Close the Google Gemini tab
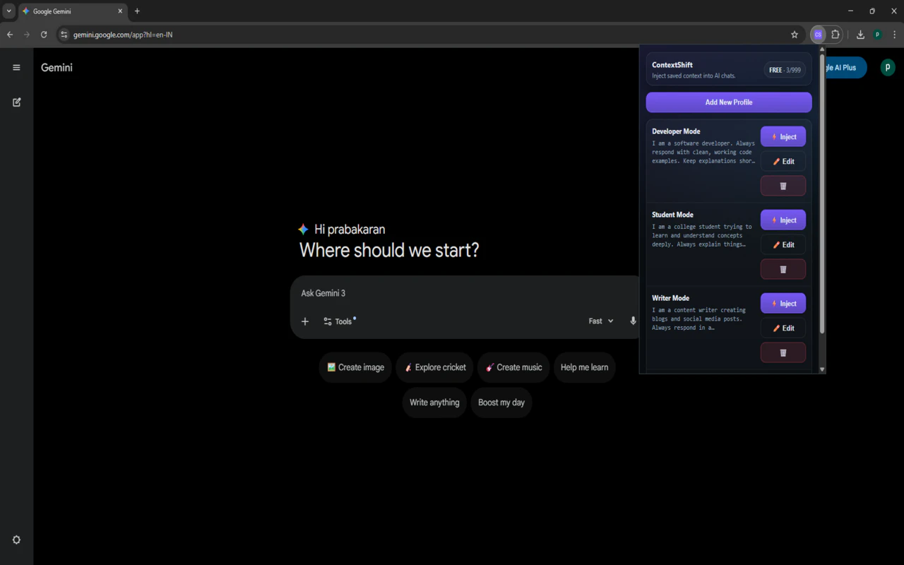This screenshot has width=904, height=565. pos(120,11)
